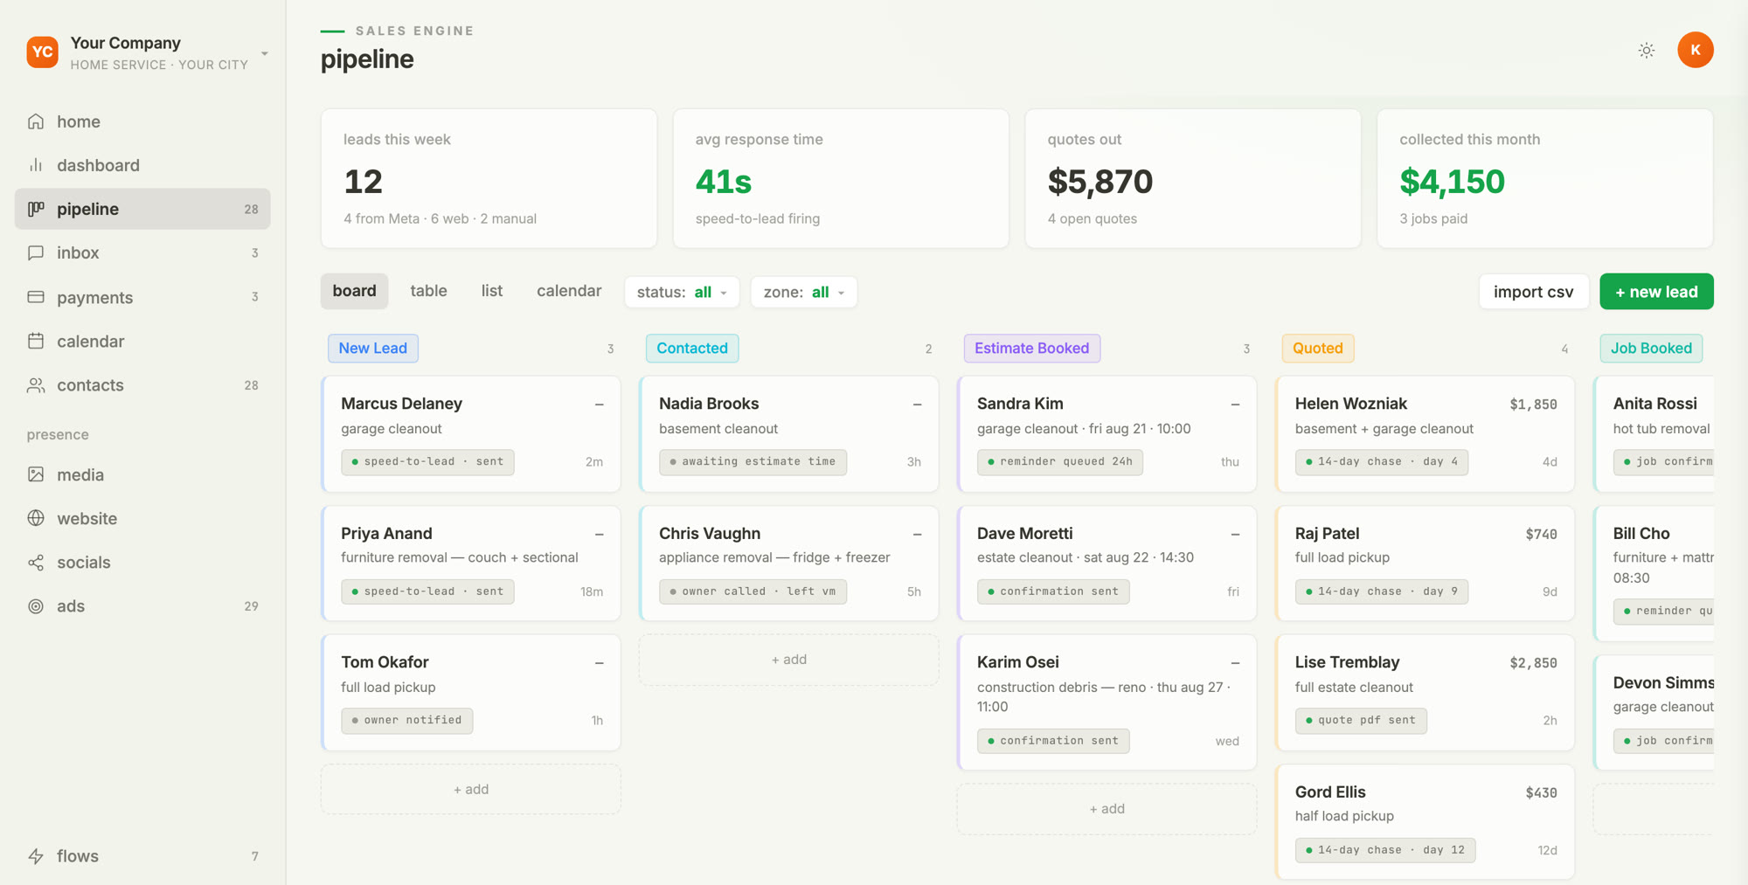This screenshot has width=1748, height=885.
Task: Expand the status filter dropdown
Action: (x=682, y=292)
